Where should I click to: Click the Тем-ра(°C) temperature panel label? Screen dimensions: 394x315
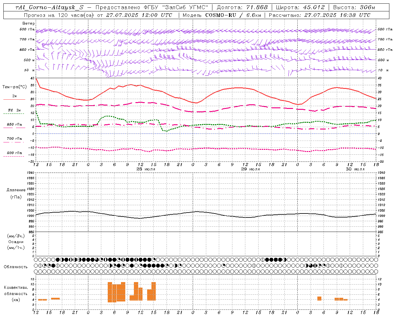click(14, 87)
